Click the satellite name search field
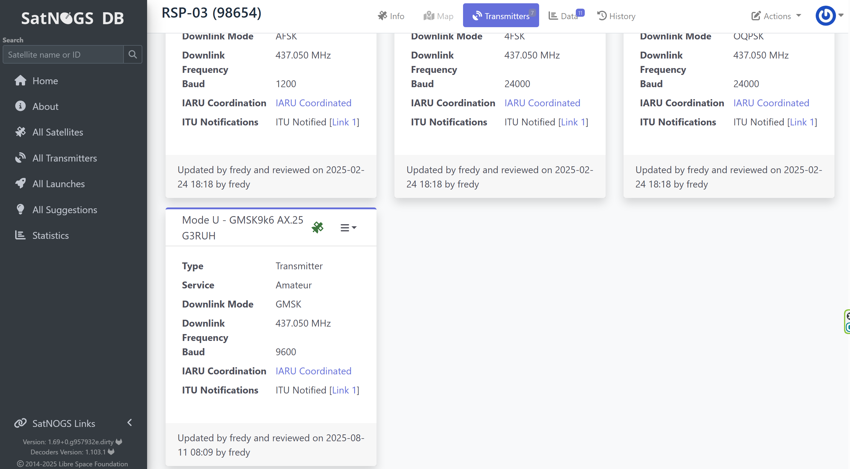Image resolution: width=850 pixels, height=469 pixels. (63, 55)
